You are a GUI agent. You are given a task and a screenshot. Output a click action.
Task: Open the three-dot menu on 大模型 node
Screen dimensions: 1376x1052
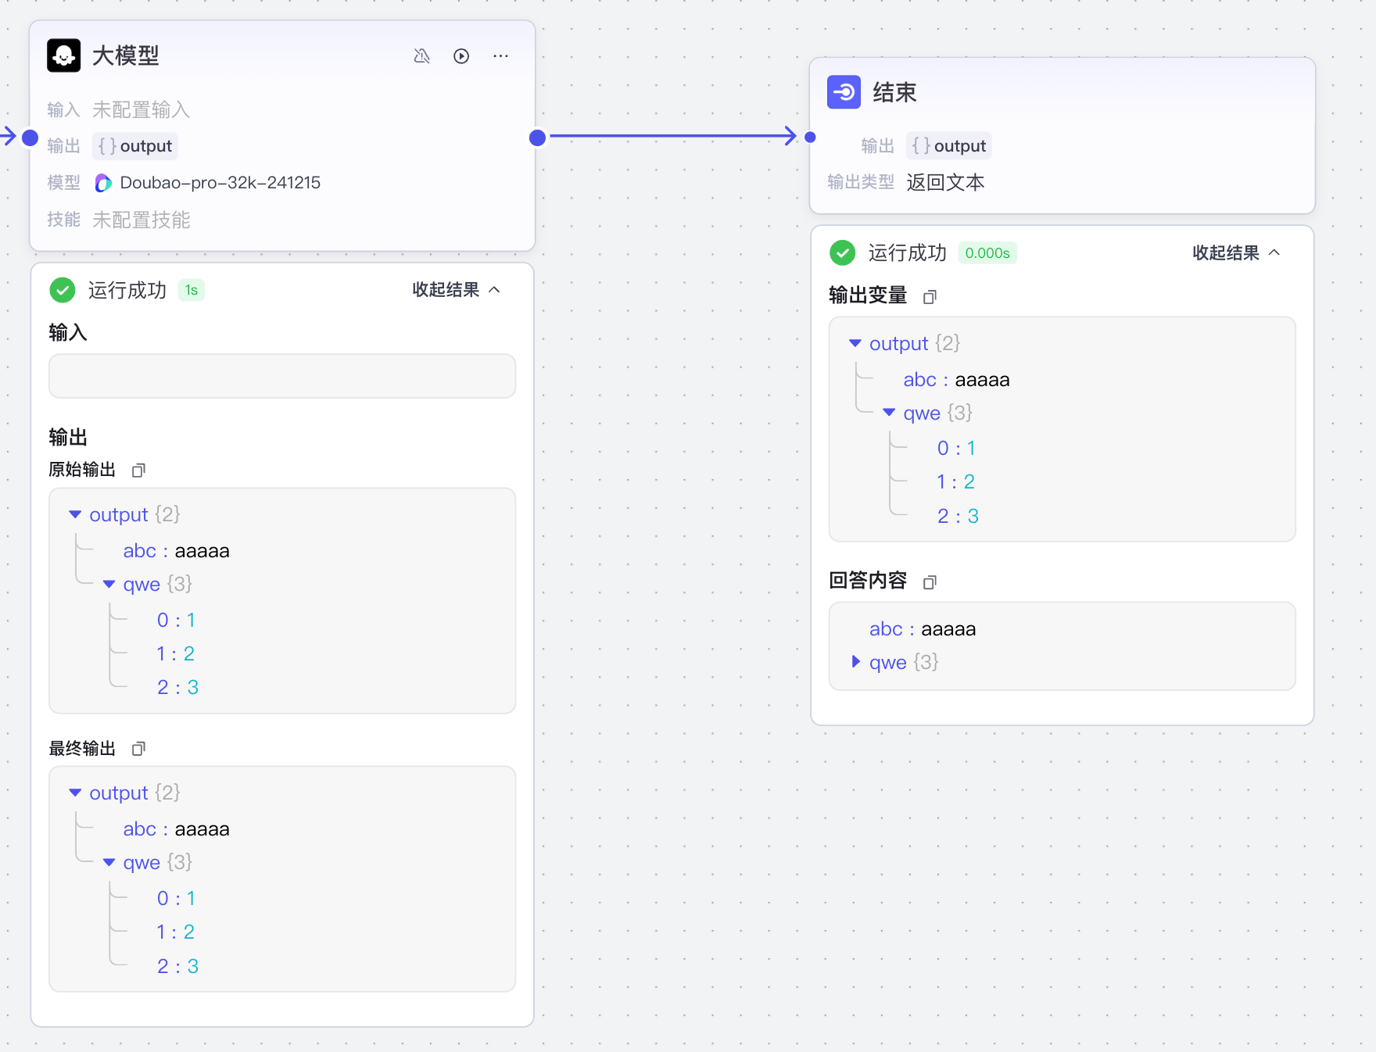point(500,56)
